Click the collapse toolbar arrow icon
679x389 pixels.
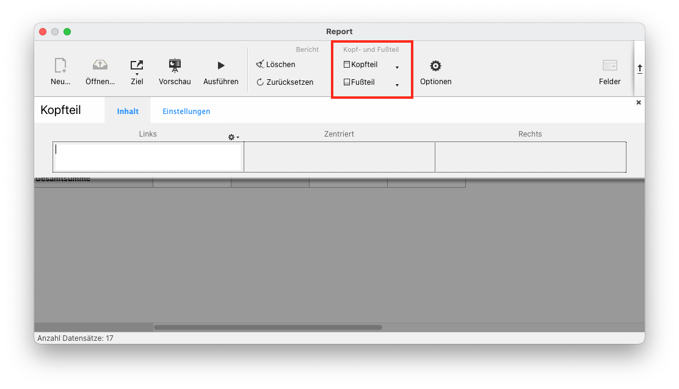coord(639,69)
